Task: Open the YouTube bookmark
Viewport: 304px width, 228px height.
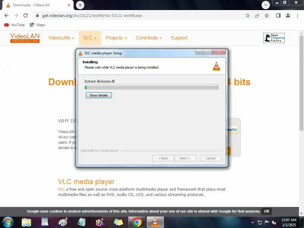Action: coord(15,25)
